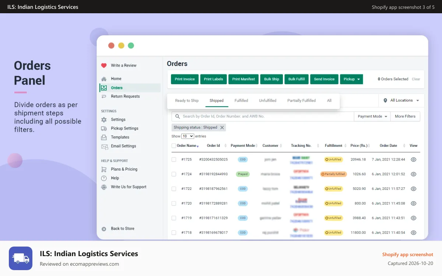
Task: Click the Send Invoice button
Action: coord(324,79)
